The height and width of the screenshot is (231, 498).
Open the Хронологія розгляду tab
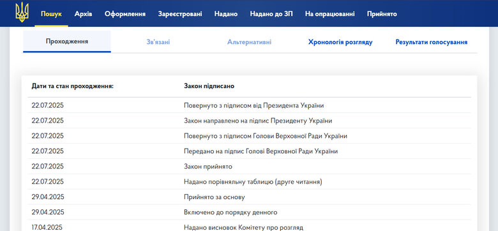340,42
